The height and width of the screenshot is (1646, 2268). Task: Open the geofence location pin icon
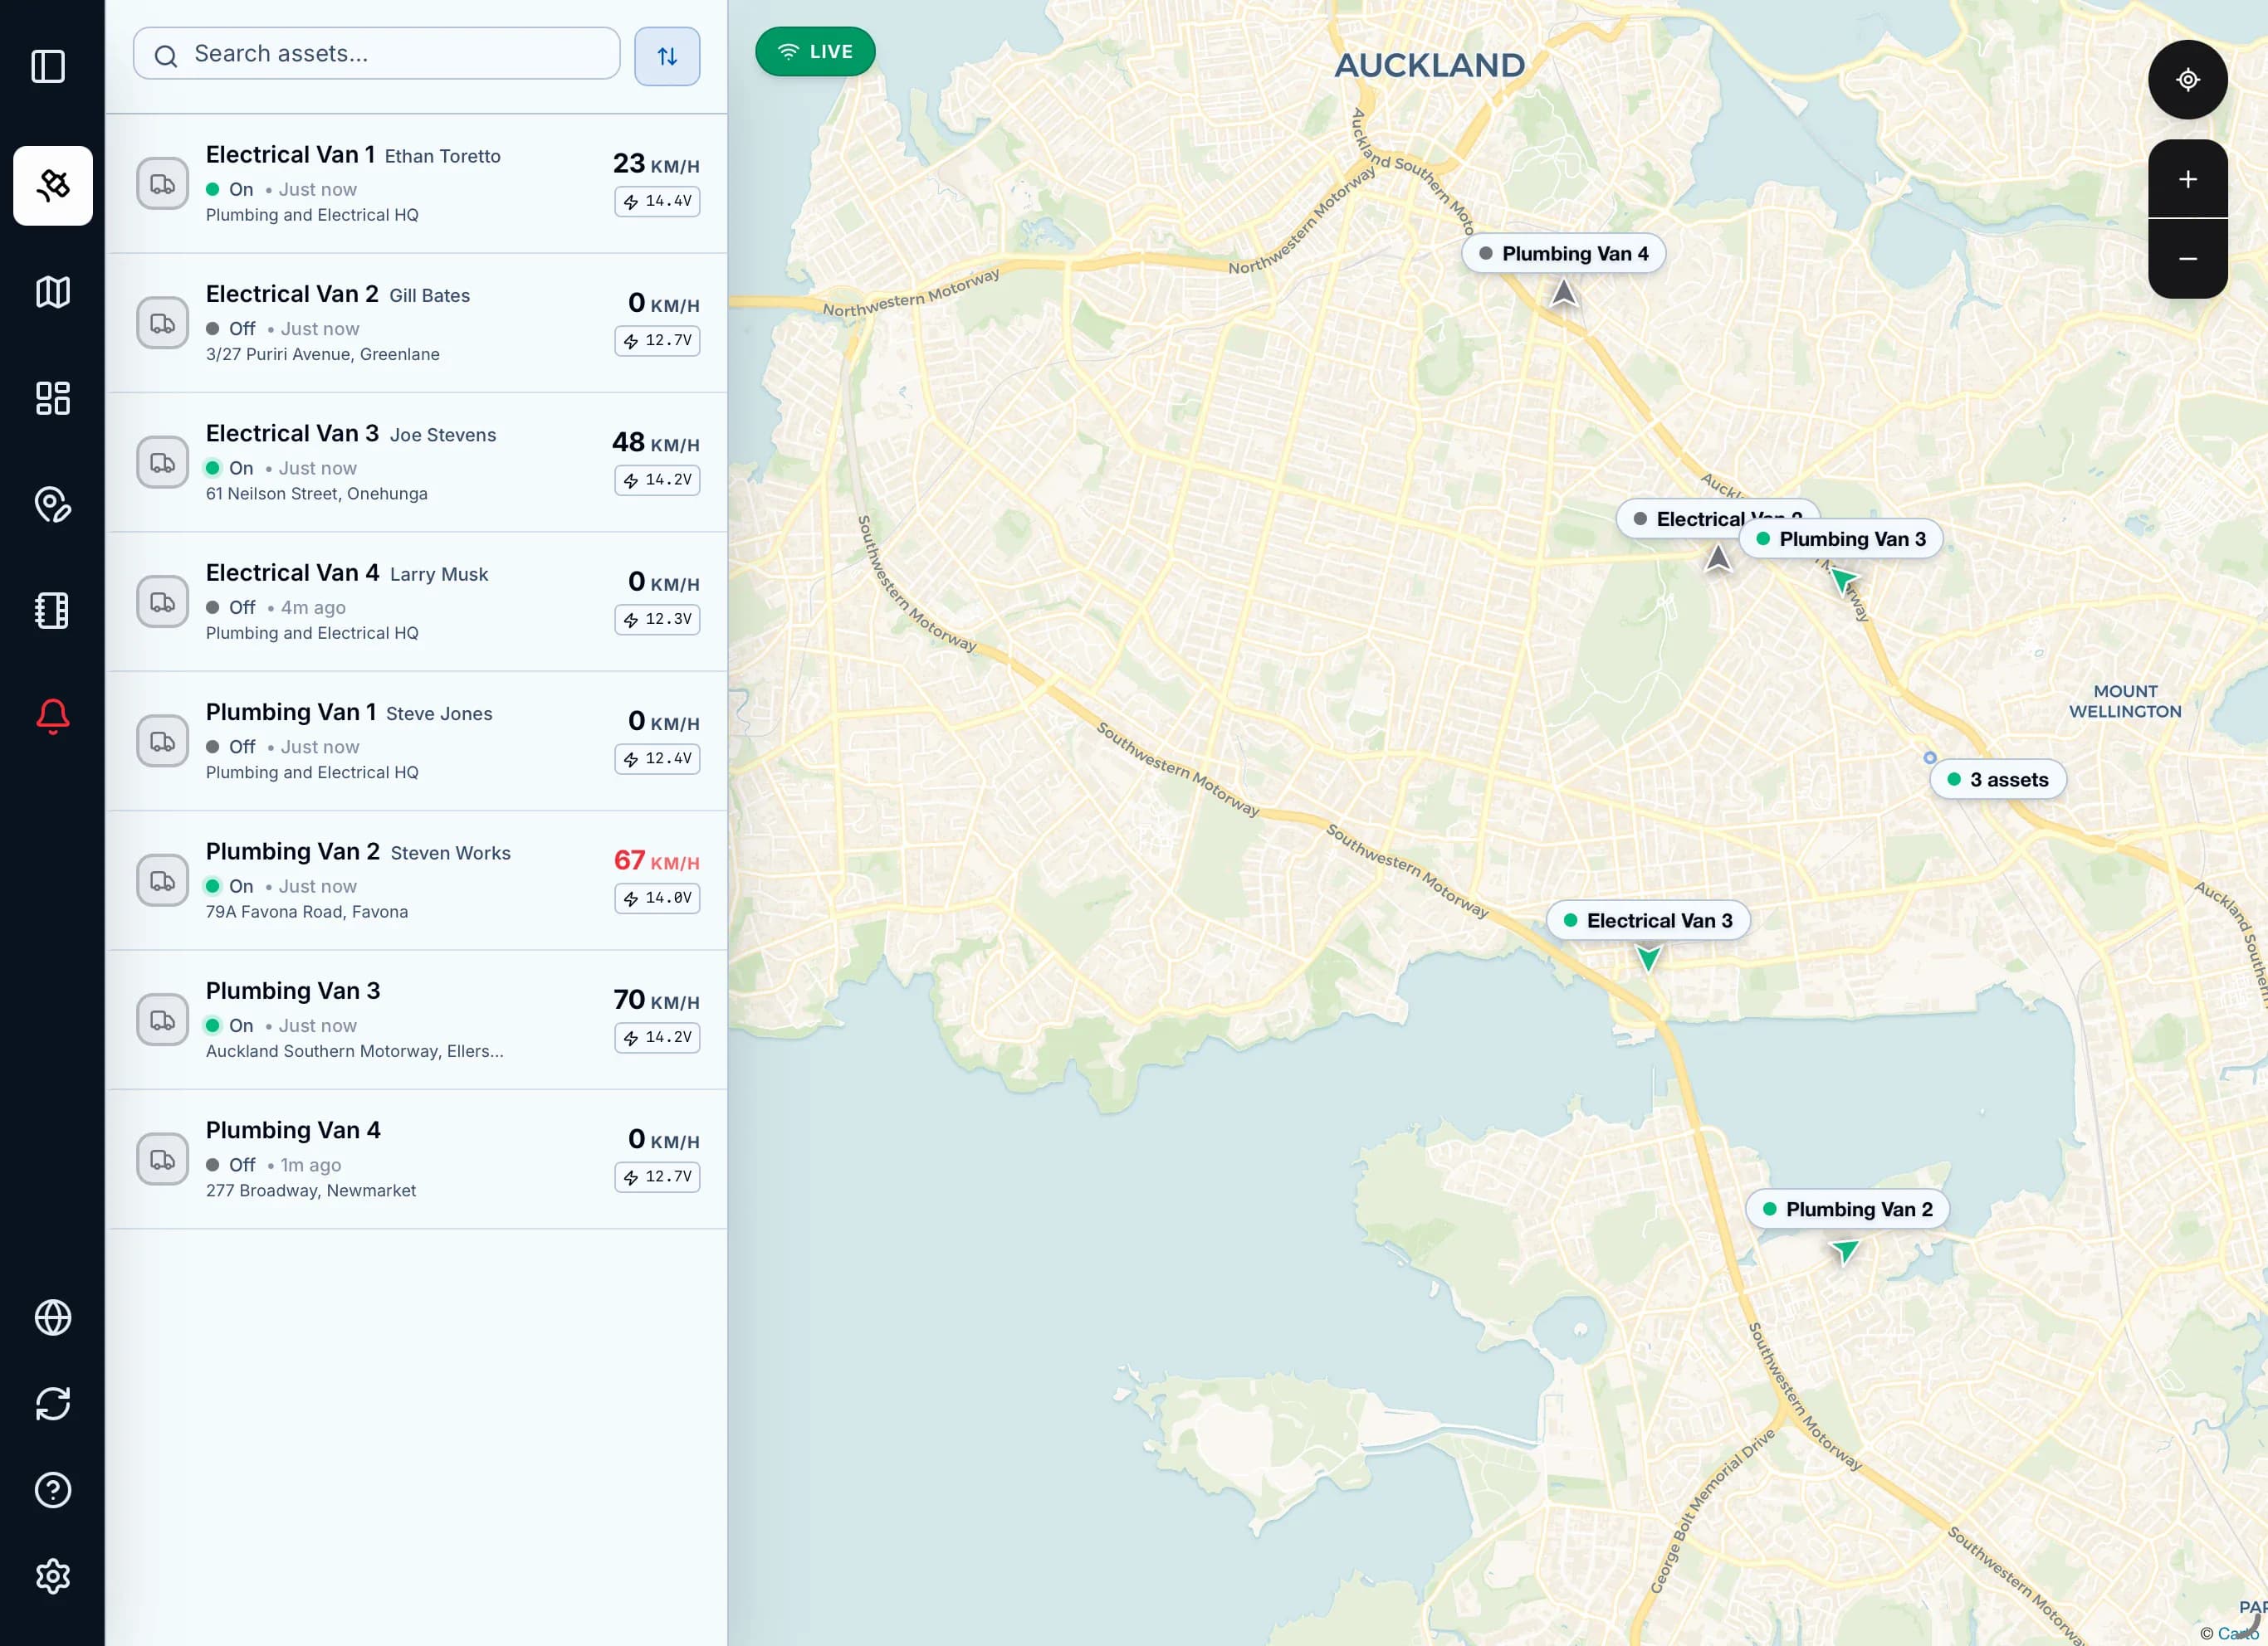click(53, 504)
